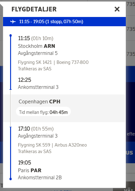Viewport: 135px width, 191px height.
Task: Click the 19:05 arrival time
Action: click(x=25, y=163)
